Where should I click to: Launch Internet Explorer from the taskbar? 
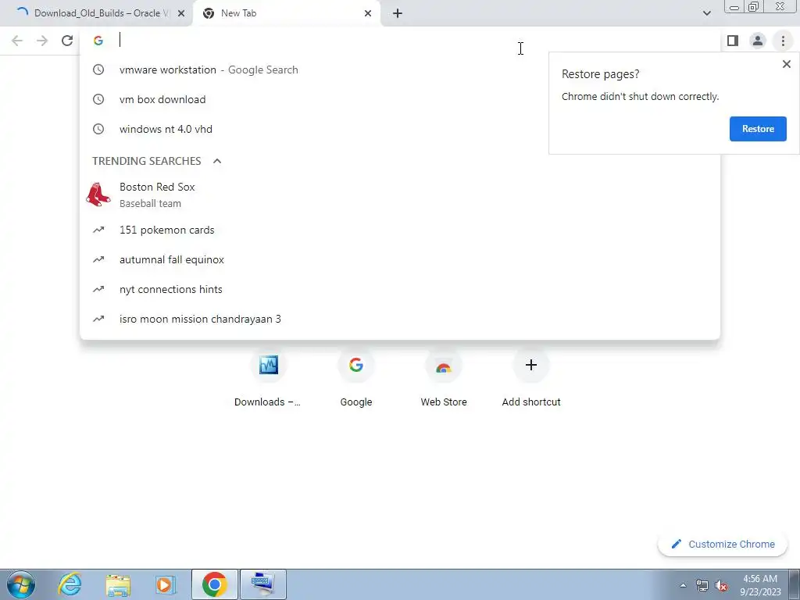point(70,584)
